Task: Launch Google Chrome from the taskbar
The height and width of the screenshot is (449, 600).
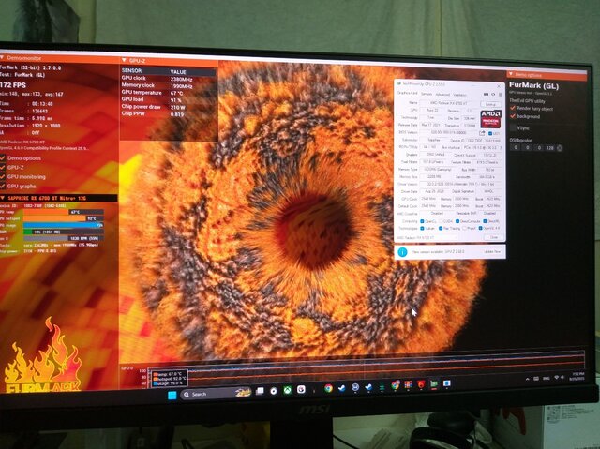Action: coord(328,389)
